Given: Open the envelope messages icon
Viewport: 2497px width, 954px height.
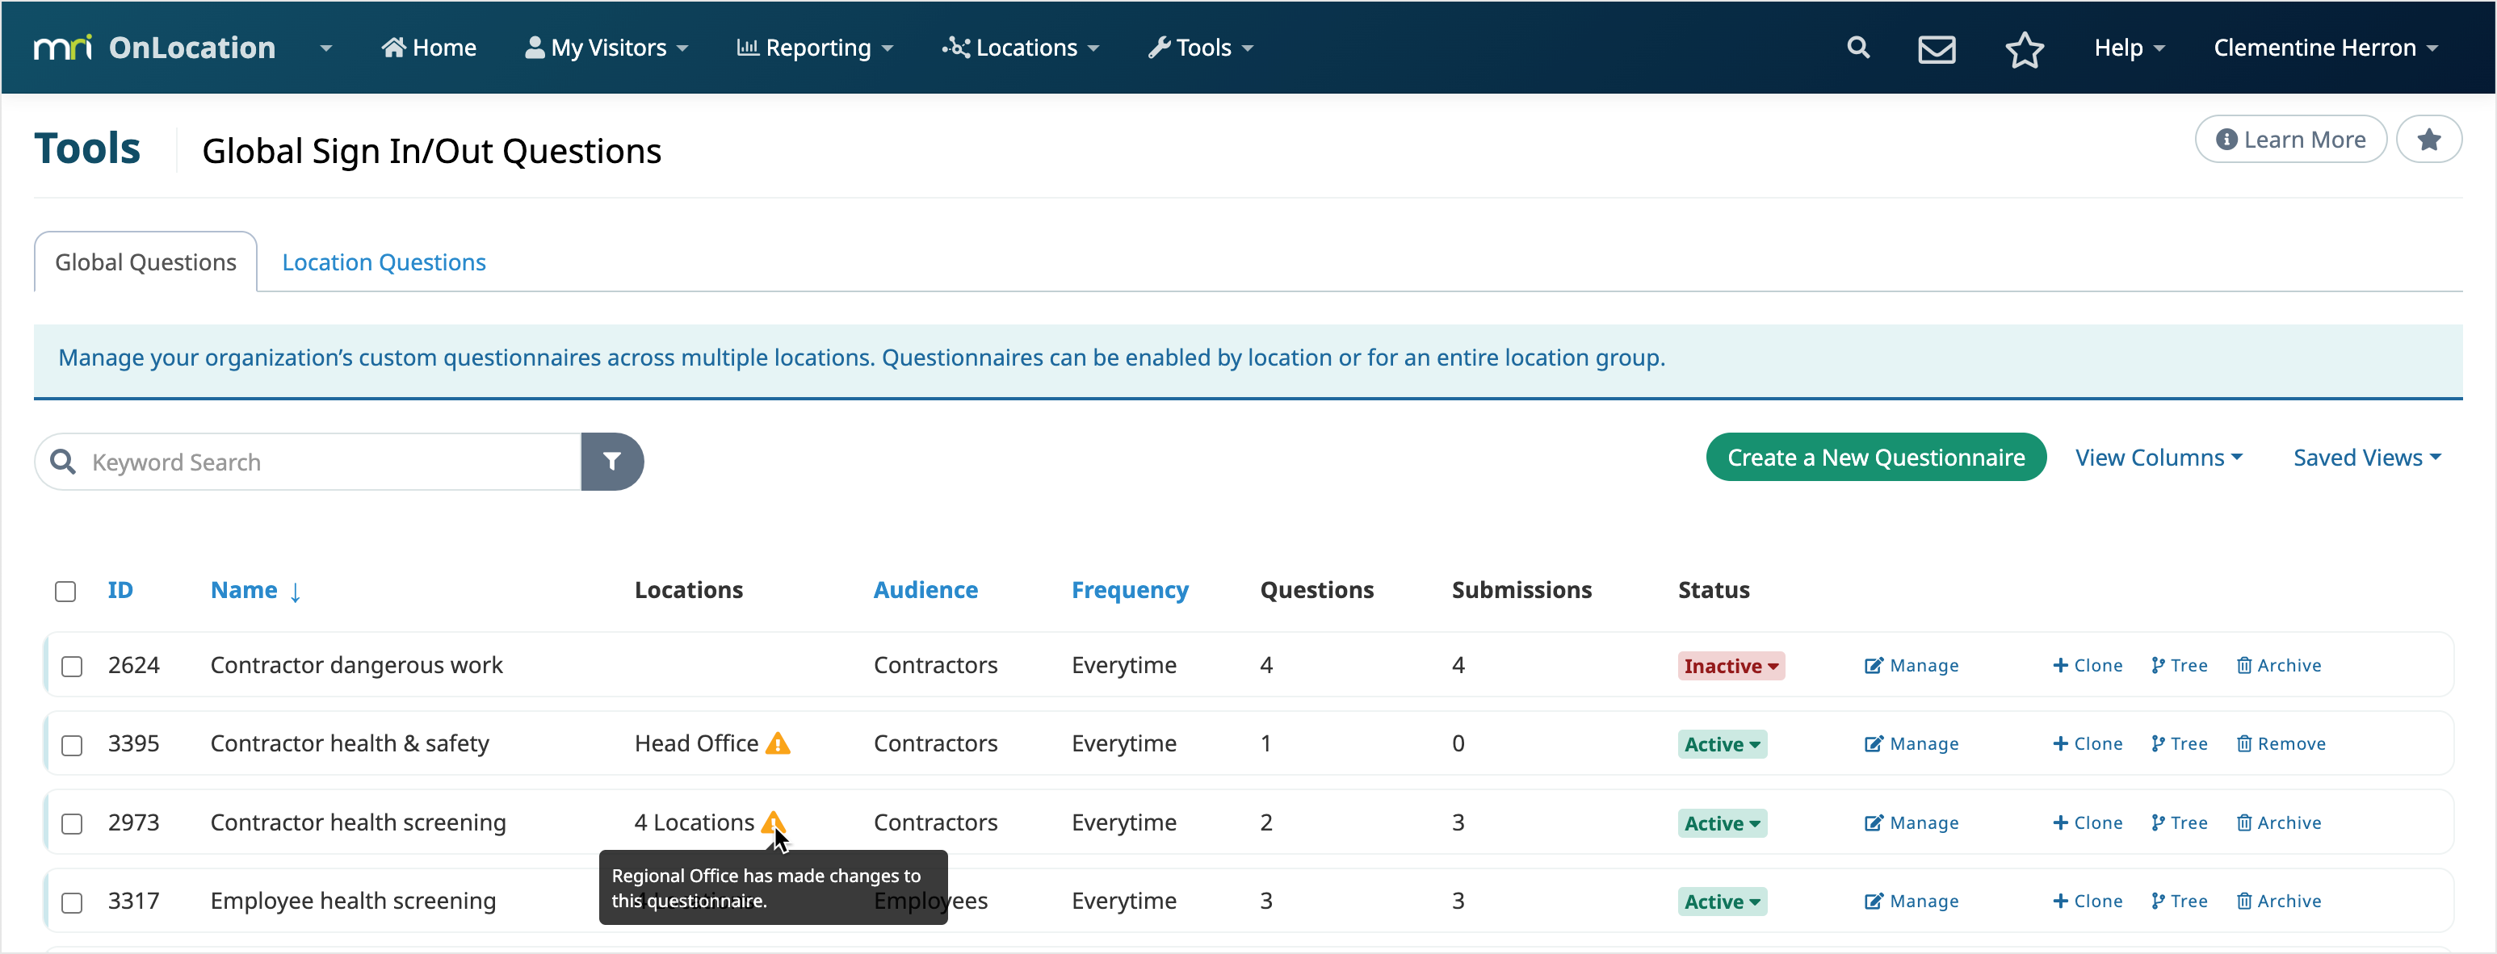Looking at the screenshot, I should click(x=1936, y=48).
